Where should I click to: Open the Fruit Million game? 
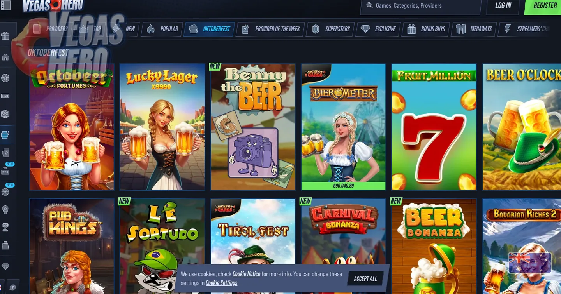click(x=434, y=127)
